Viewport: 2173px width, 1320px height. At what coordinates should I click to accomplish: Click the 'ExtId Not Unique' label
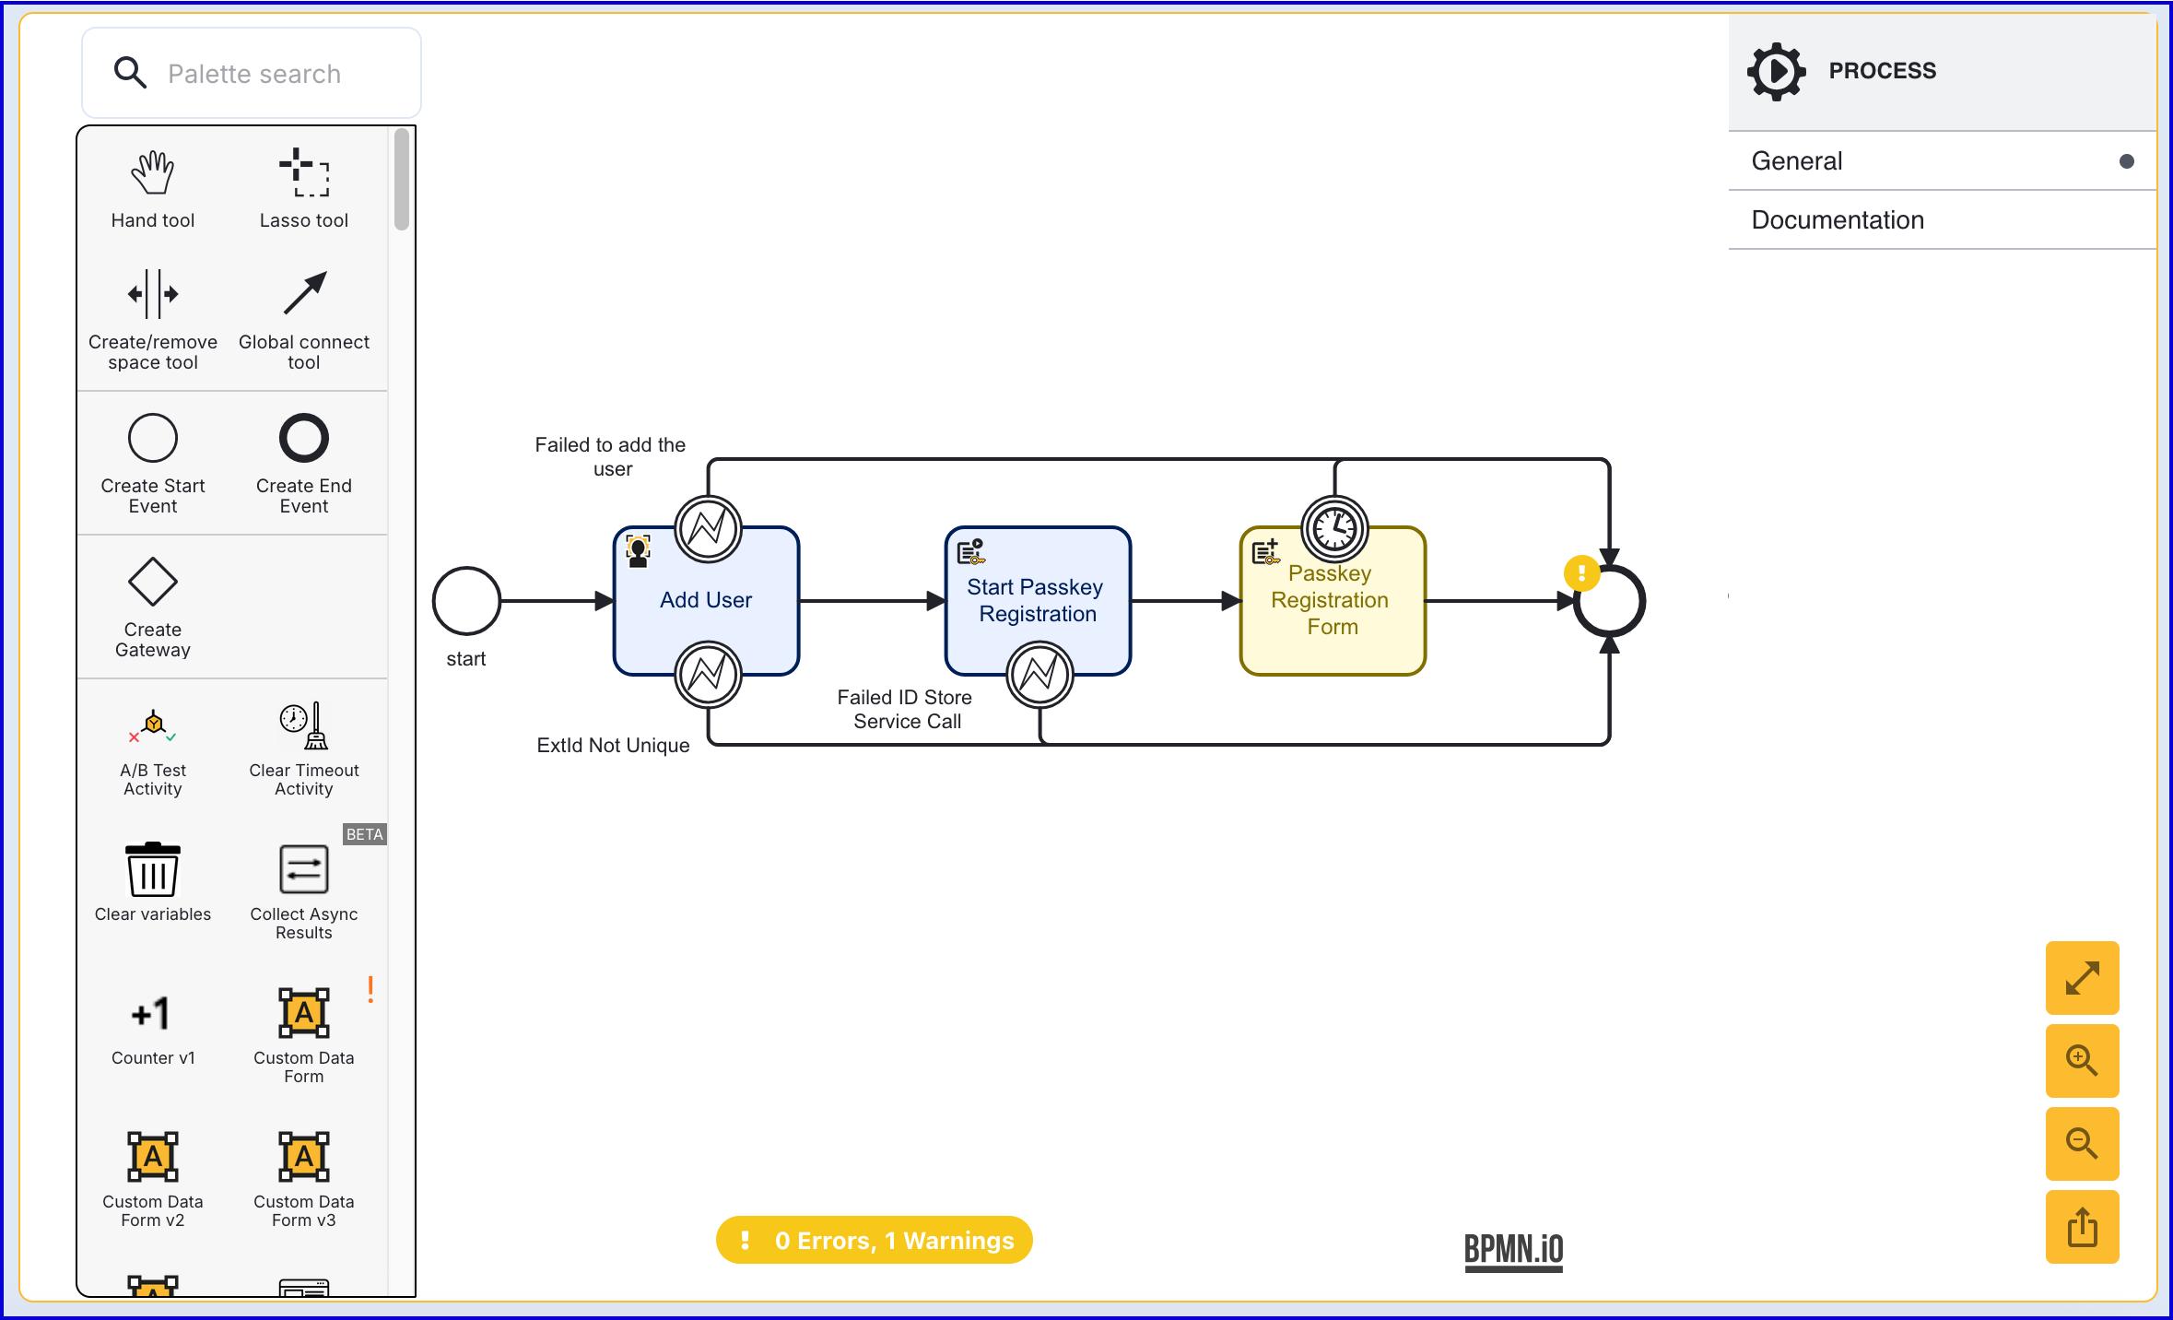tap(613, 746)
